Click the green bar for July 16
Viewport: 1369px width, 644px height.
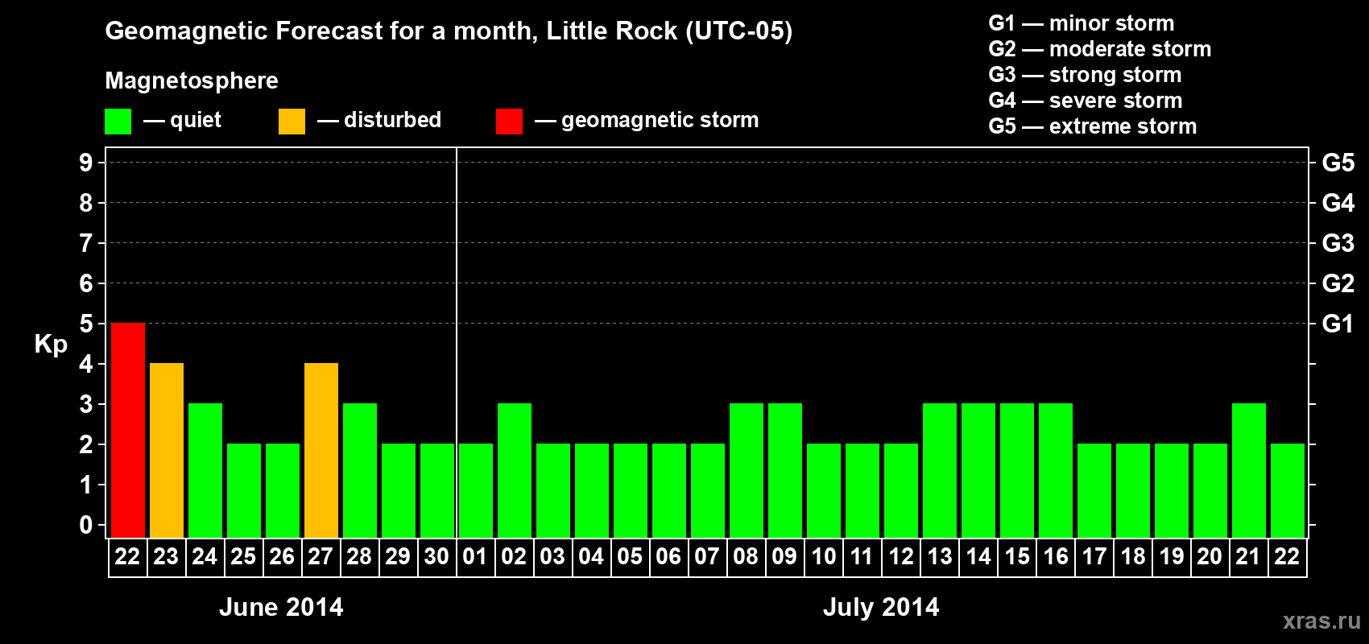1056,470
